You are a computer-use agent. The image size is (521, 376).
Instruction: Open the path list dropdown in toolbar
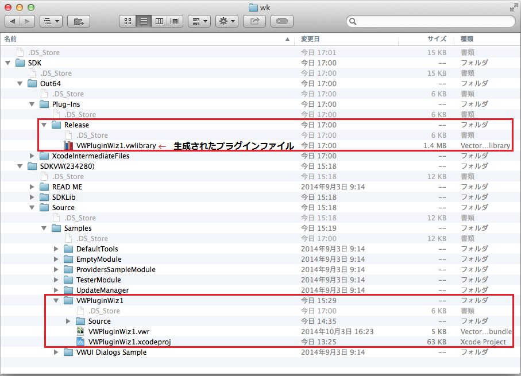pyautogui.click(x=51, y=22)
